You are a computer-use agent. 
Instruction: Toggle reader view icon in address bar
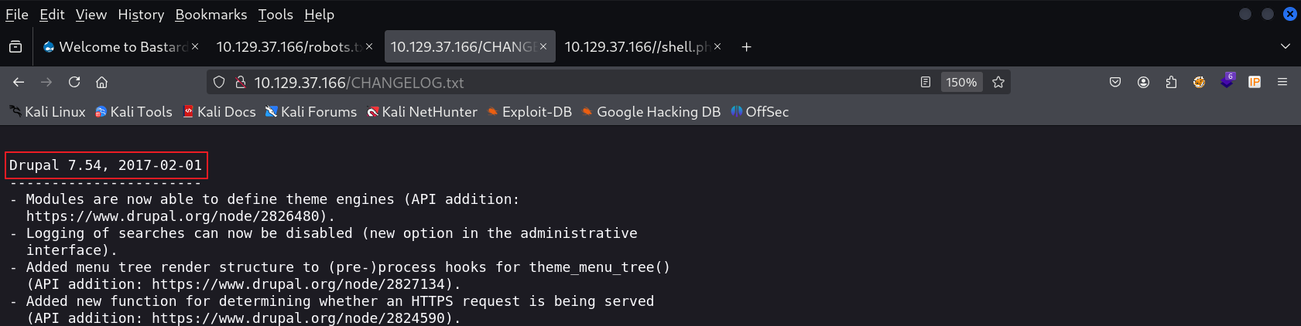(x=926, y=82)
